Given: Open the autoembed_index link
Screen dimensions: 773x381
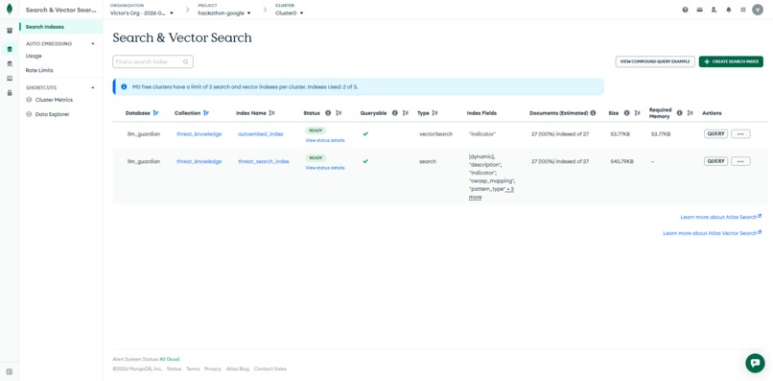Looking at the screenshot, I should (x=261, y=134).
